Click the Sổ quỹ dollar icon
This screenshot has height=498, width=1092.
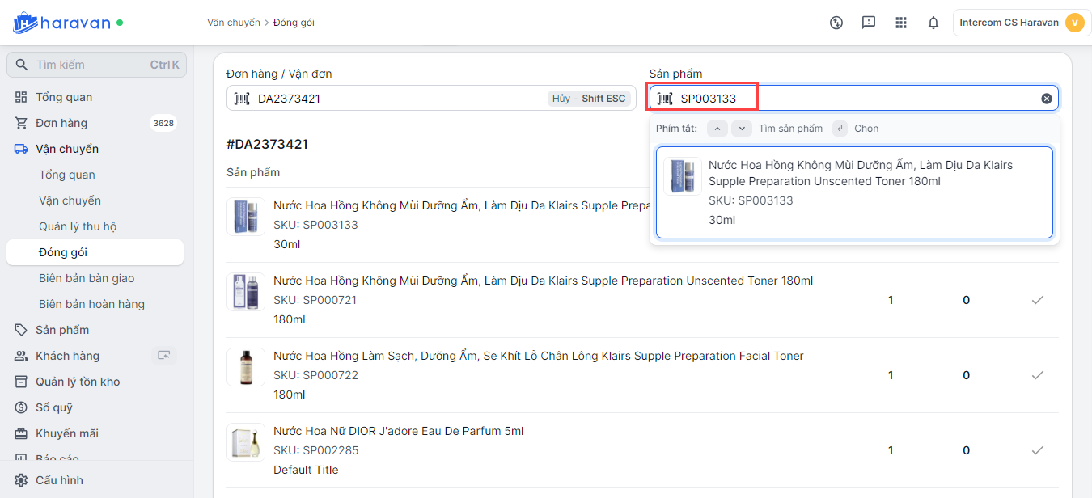coord(21,407)
